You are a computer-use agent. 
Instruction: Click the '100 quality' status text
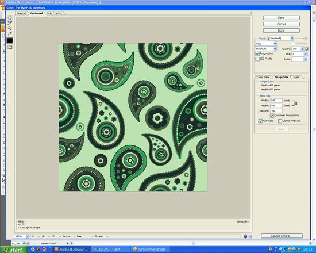[x=242, y=221]
